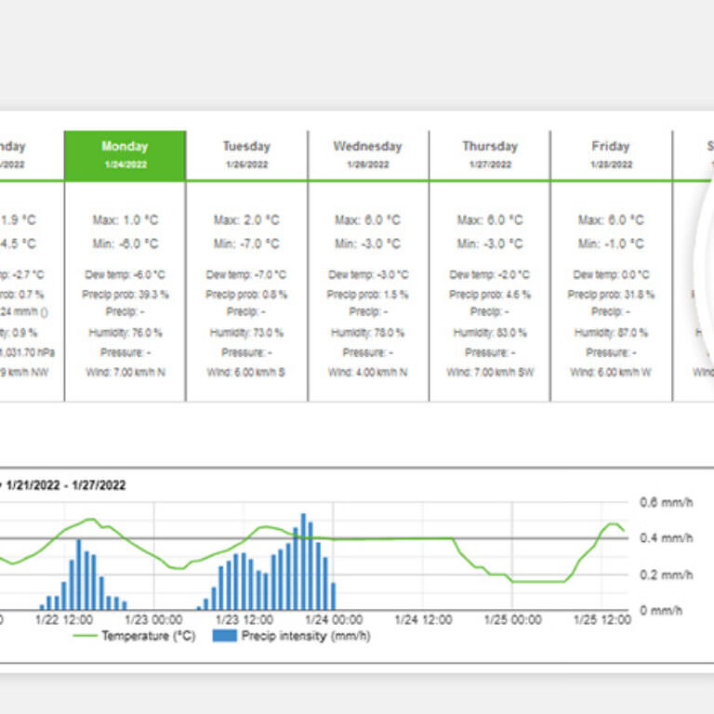Select Tuesday's Min -7.0 °C value

246,245
